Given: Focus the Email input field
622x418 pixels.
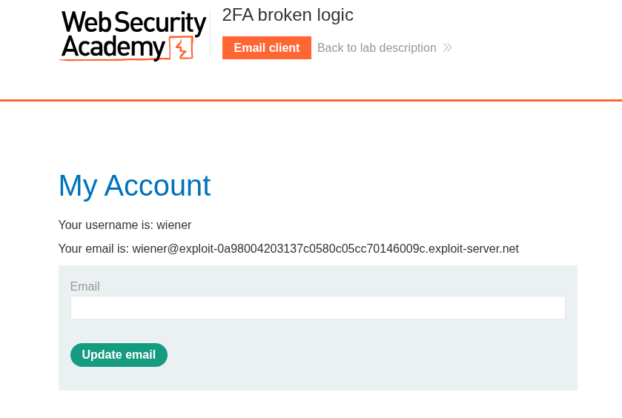Looking at the screenshot, I should coord(317,308).
